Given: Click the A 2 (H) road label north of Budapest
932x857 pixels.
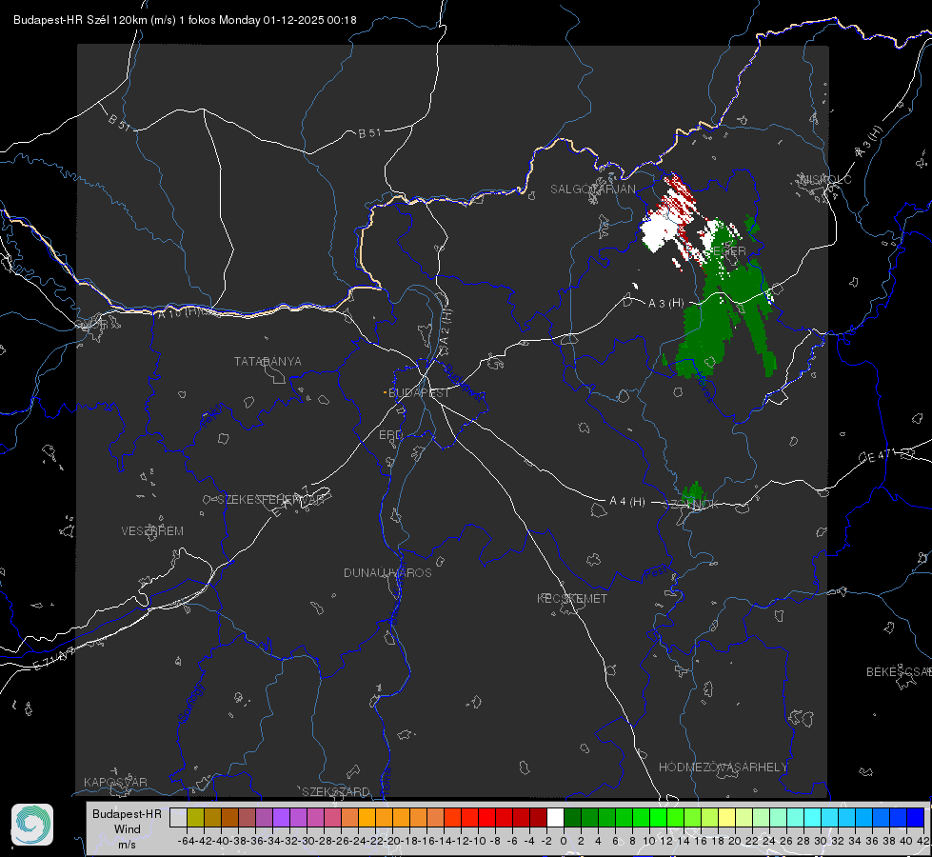Looking at the screenshot, I should [x=446, y=328].
